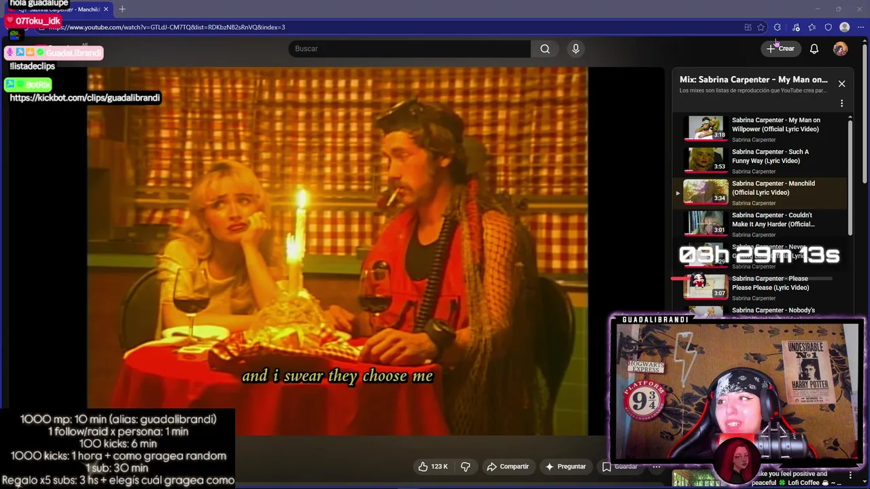870x489 pixels.
Task: Focus the Buscar search field
Action: click(x=410, y=49)
